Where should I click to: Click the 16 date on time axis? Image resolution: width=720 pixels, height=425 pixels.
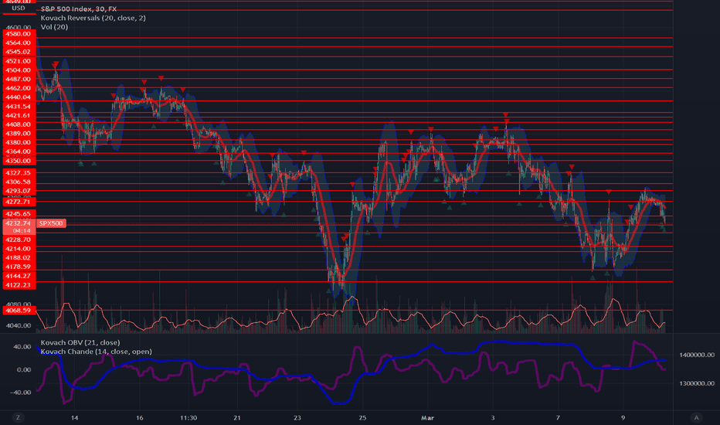[x=140, y=417]
